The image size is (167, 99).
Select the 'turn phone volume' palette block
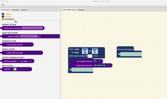click(17, 45)
